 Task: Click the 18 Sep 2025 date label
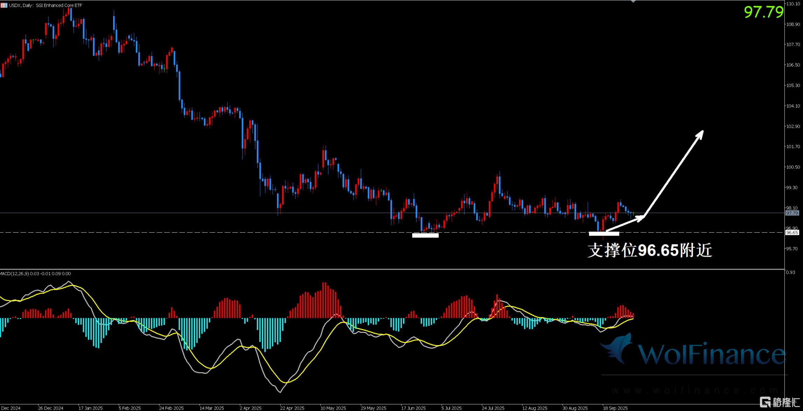(615, 408)
